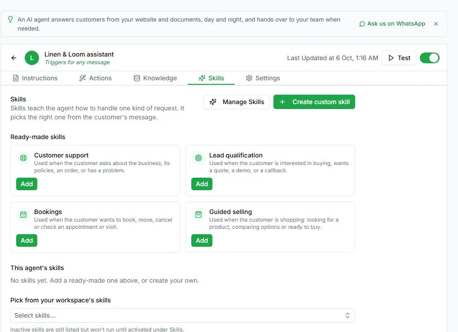Click the Triggers for any message text
The width and height of the screenshot is (458, 332).
pos(77,62)
